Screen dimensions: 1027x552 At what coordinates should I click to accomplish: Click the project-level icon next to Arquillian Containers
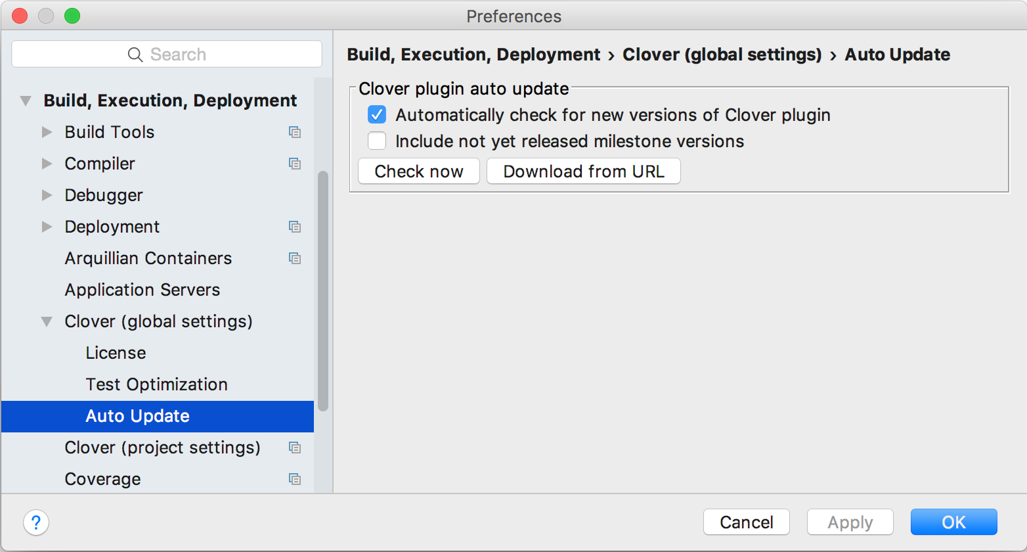coord(295,258)
